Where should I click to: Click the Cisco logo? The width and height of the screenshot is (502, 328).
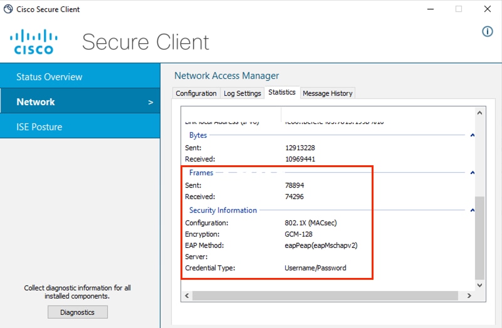34,42
